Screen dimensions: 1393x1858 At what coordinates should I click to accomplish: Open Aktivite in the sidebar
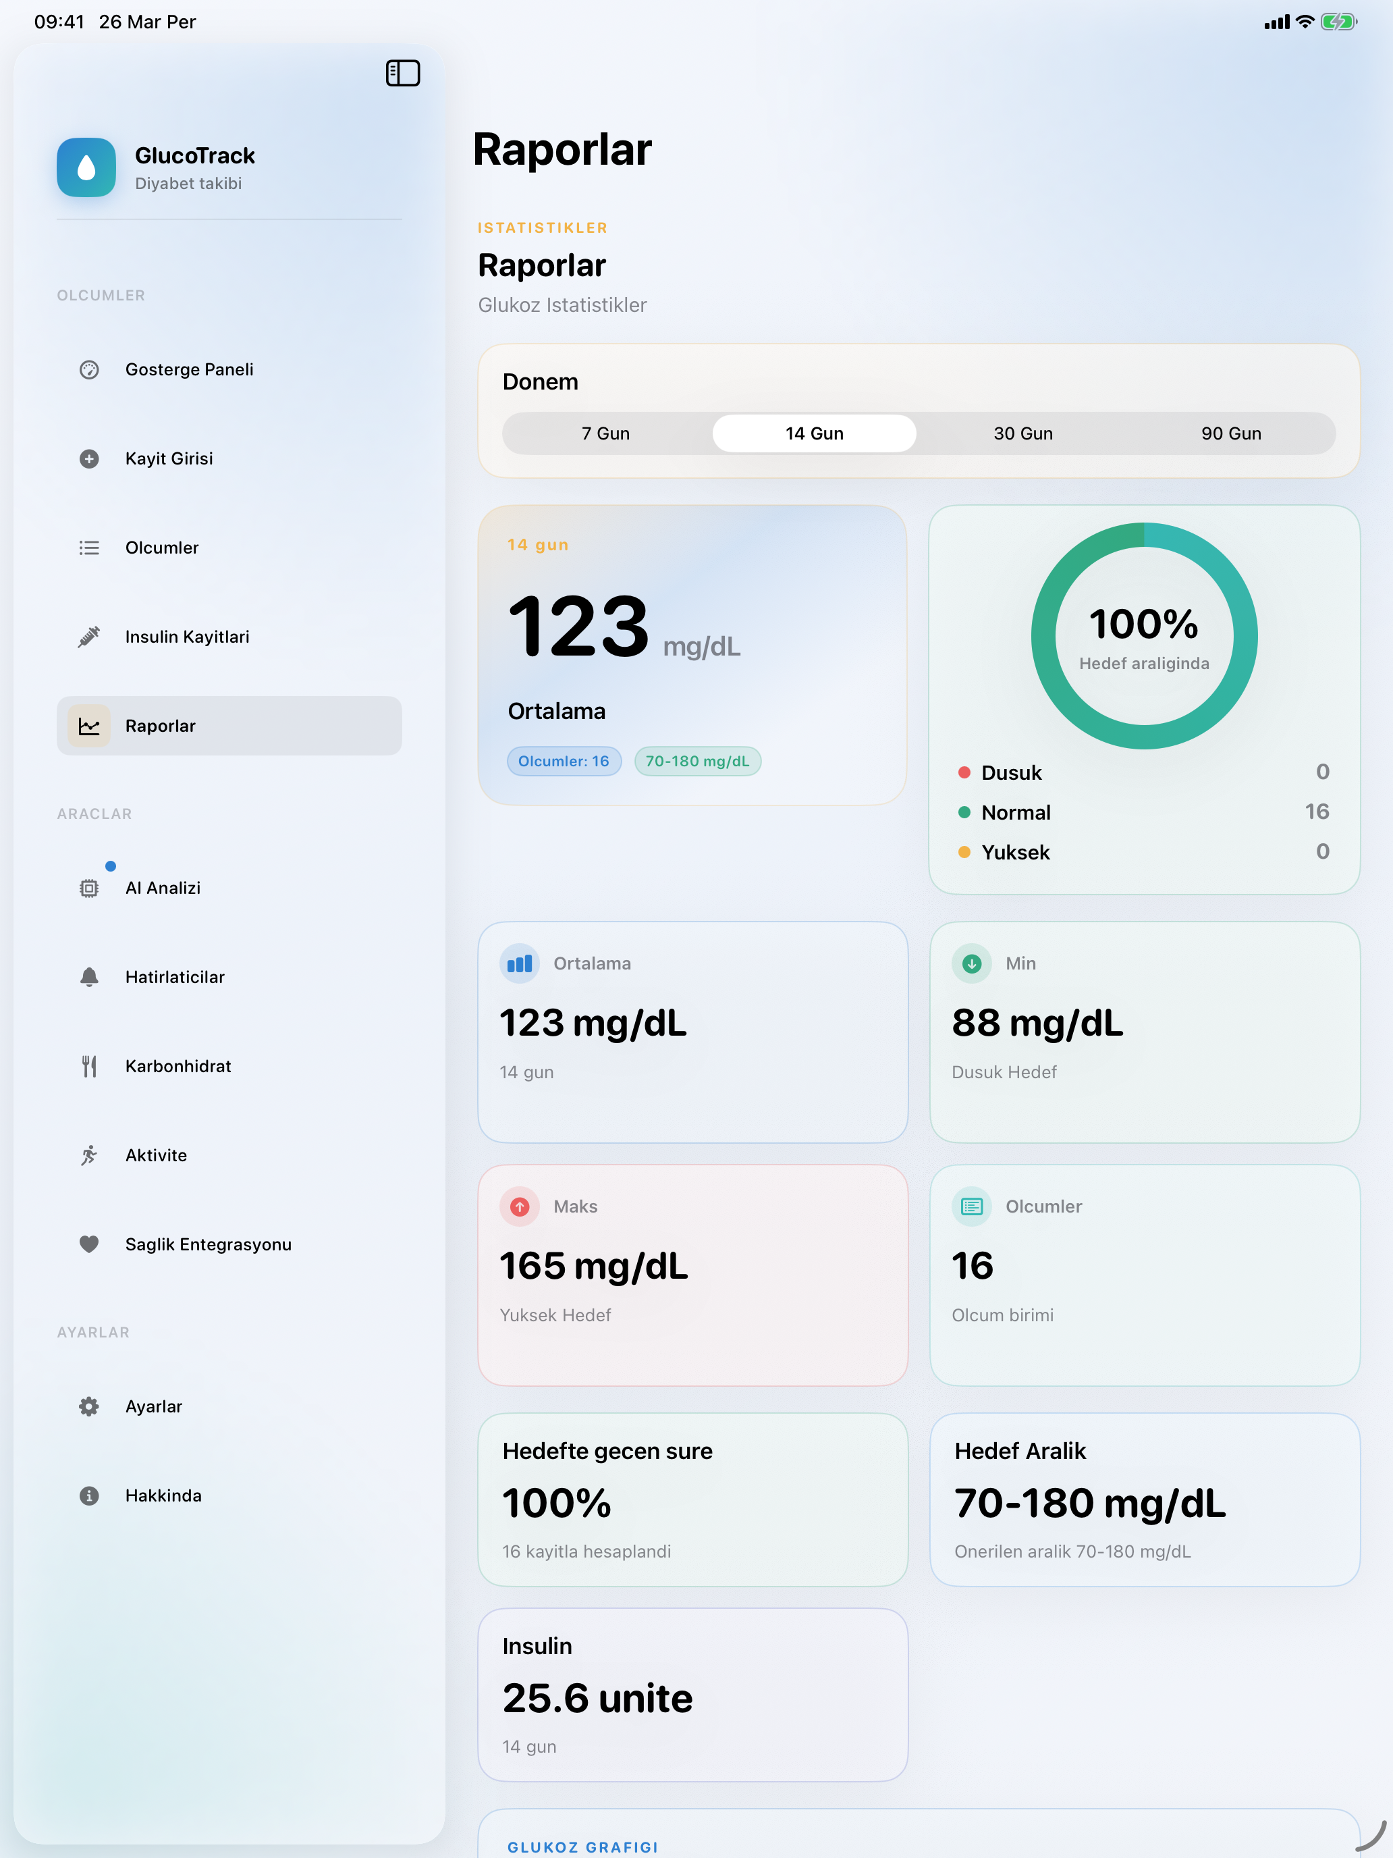click(x=229, y=1155)
